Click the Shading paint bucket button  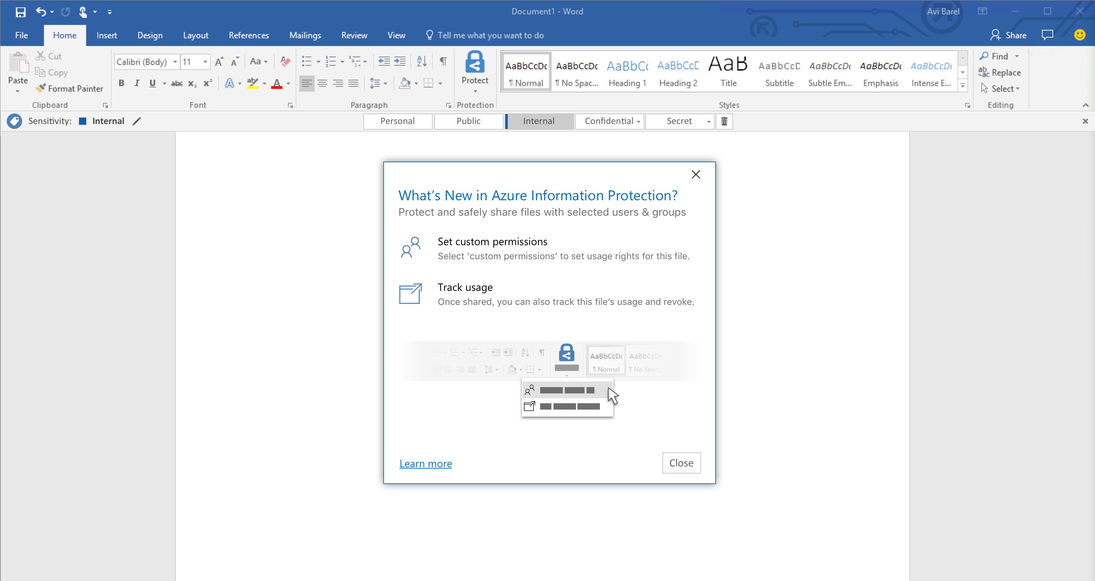(x=405, y=83)
